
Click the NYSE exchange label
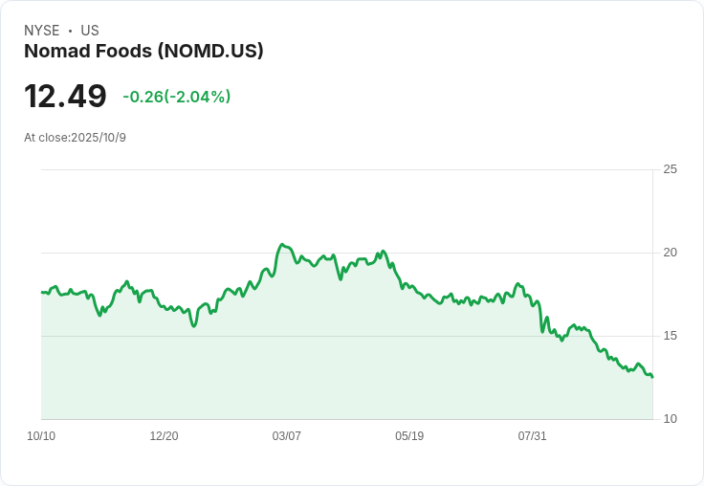coord(42,31)
